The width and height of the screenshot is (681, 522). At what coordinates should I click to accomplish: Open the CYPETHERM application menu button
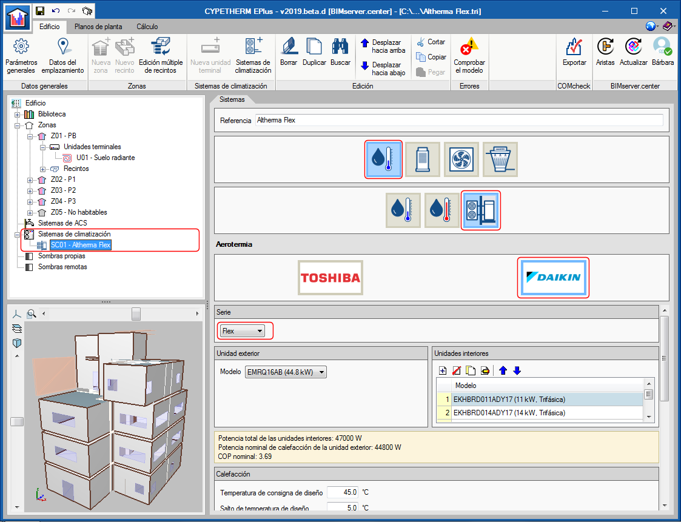[18, 18]
